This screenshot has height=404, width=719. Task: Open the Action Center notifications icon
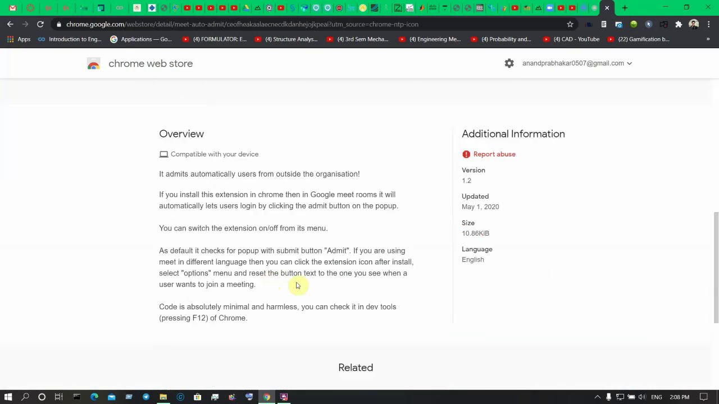pyautogui.click(x=703, y=397)
